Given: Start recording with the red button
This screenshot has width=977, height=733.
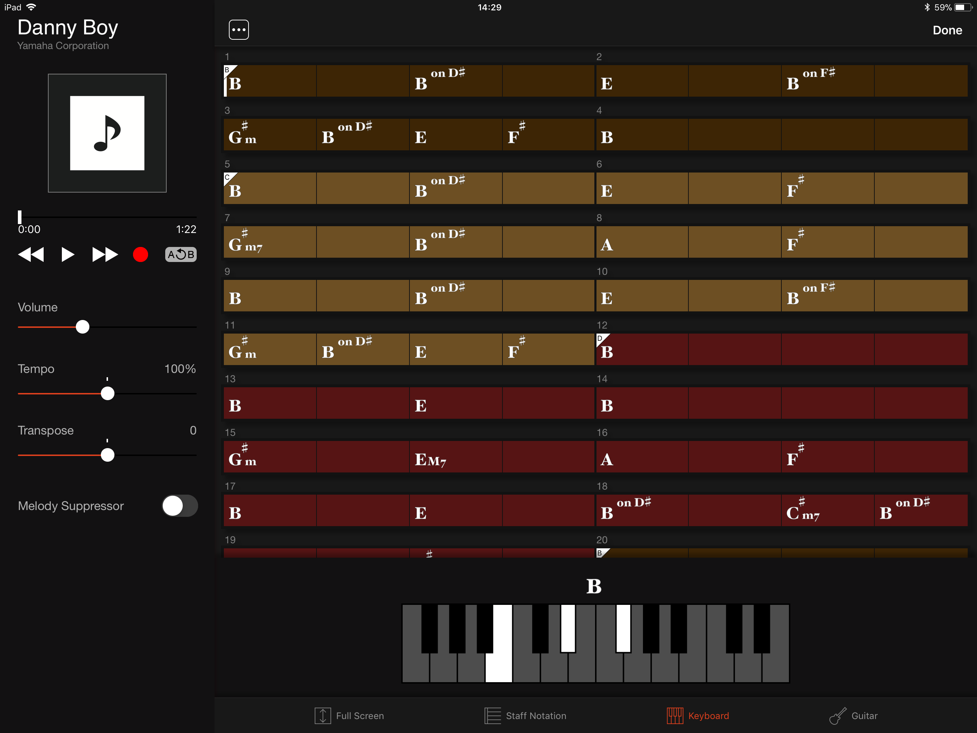Looking at the screenshot, I should point(141,254).
